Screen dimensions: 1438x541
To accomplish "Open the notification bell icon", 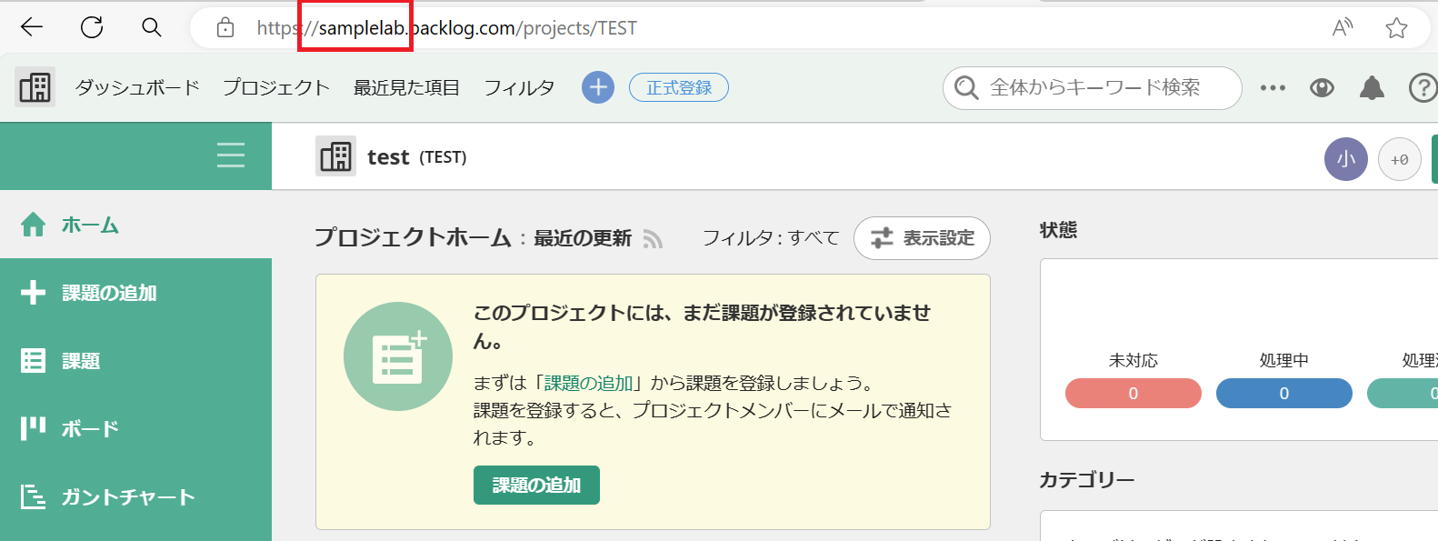I will pos(1373,87).
